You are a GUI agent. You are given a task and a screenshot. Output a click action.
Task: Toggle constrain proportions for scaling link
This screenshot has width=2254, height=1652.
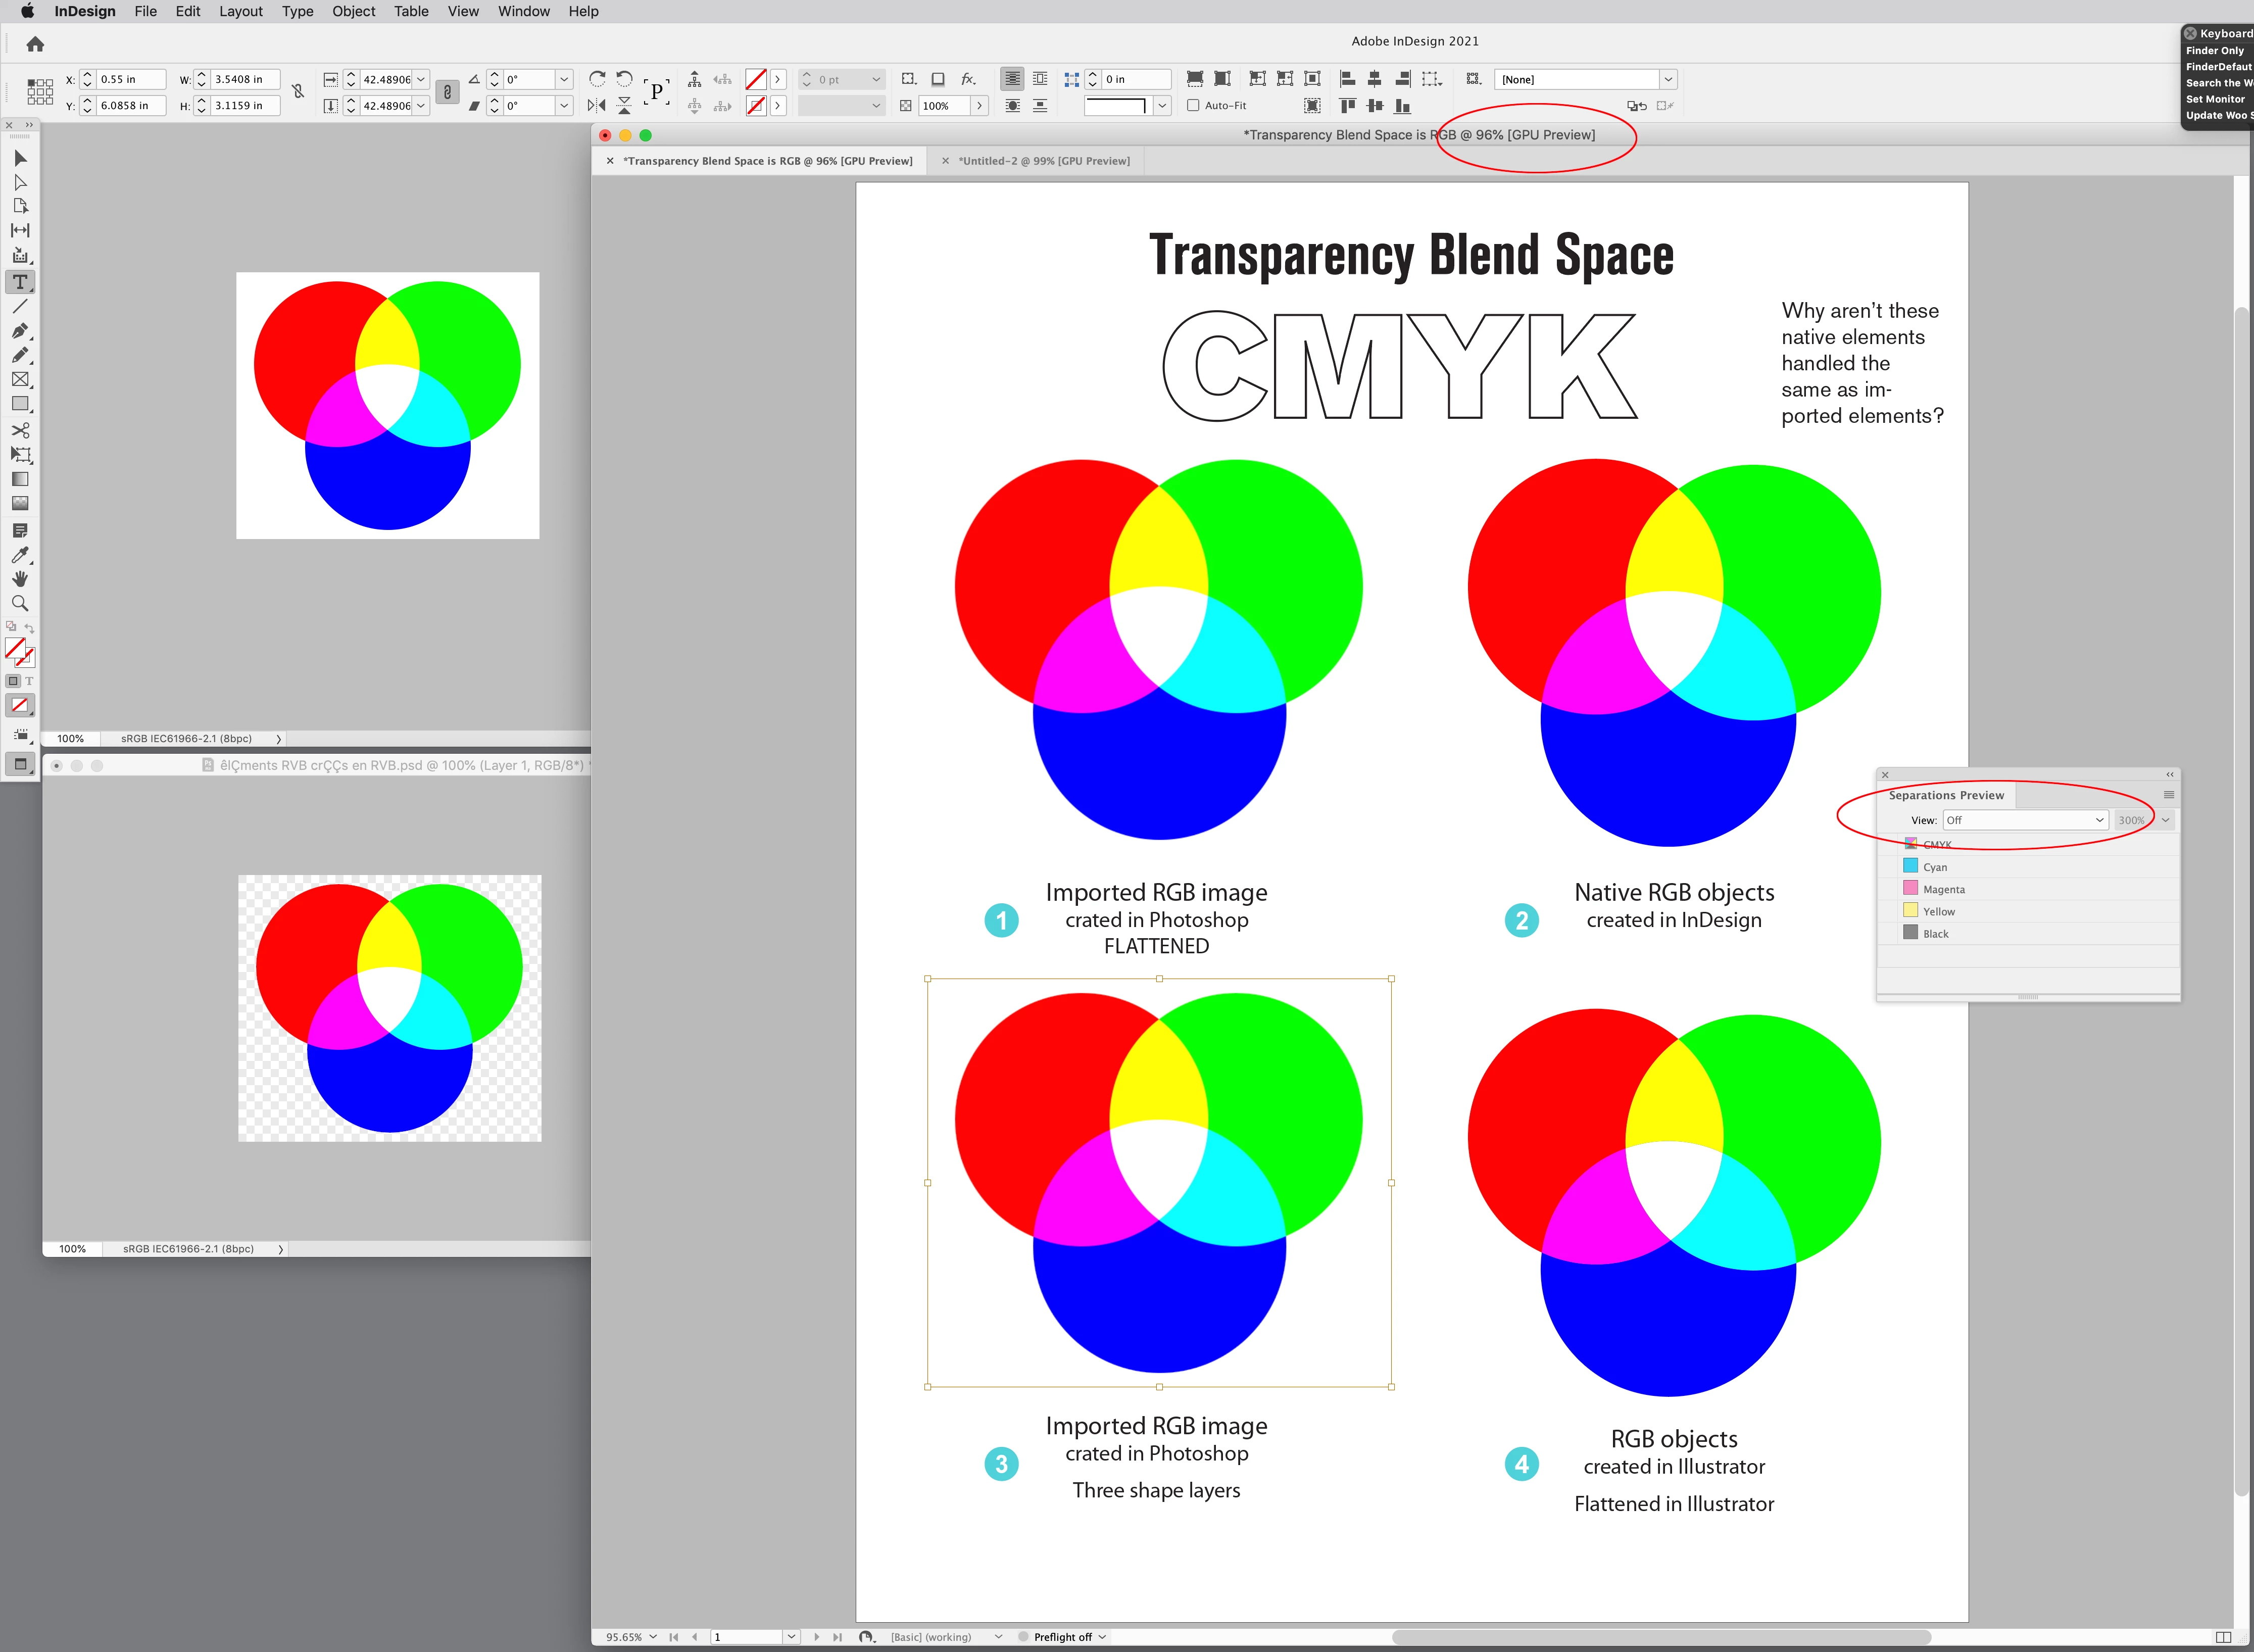tap(447, 92)
